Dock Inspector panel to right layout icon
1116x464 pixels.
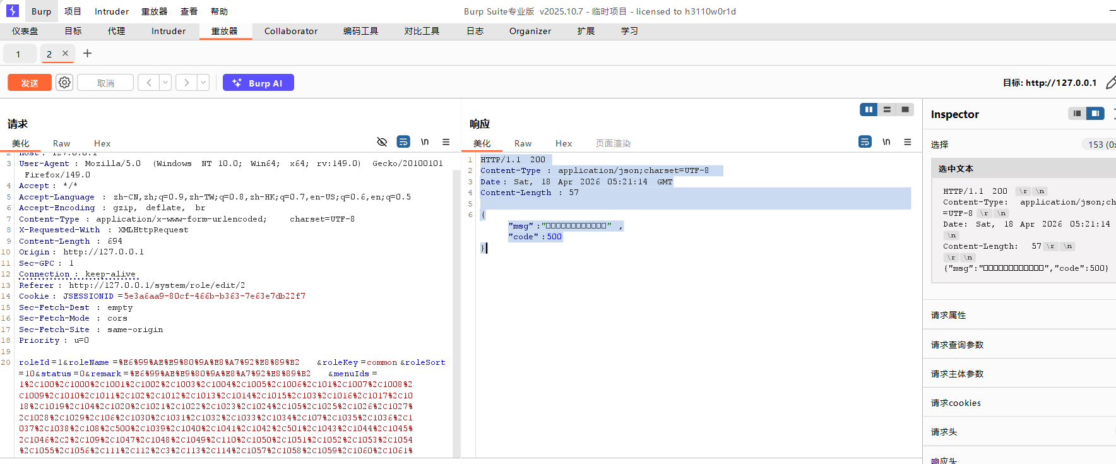[1095, 114]
